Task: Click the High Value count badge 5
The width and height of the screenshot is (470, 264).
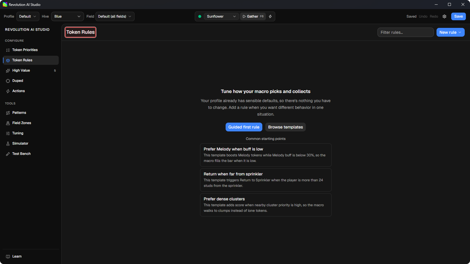Action: (55, 71)
